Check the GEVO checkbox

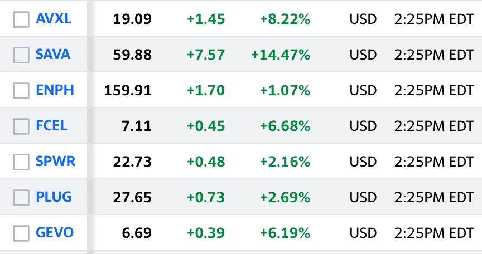point(21,233)
